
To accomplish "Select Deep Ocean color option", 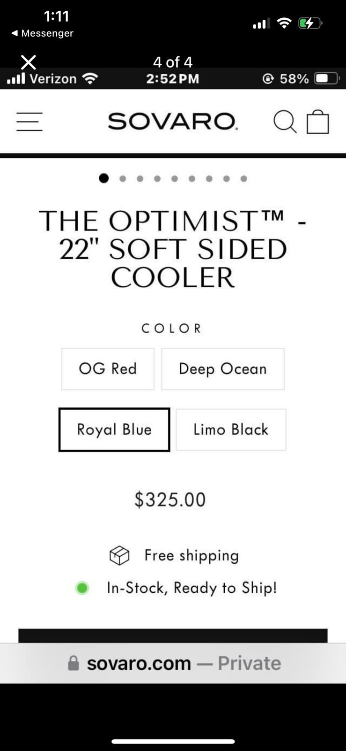I will click(x=223, y=369).
